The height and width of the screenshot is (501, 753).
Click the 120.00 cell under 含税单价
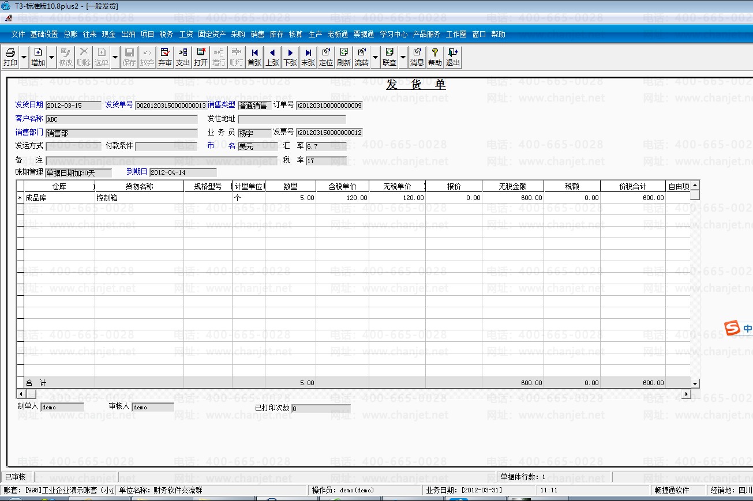[343, 198]
